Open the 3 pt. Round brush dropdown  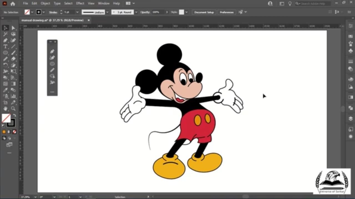point(136,12)
